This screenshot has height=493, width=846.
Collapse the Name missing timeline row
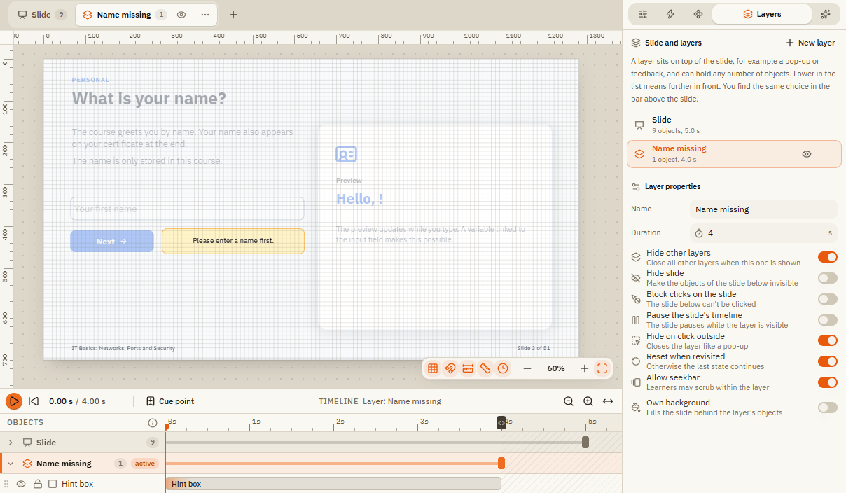[x=11, y=464]
